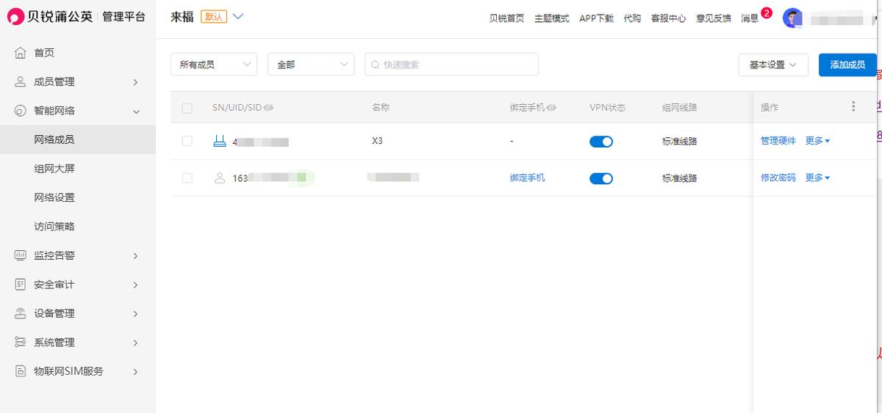Open the table column options three-dot icon
The width and height of the screenshot is (882, 413).
coord(853,106)
